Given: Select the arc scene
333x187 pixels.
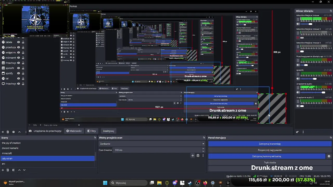Looking at the screenshot, I should coord(47,164).
